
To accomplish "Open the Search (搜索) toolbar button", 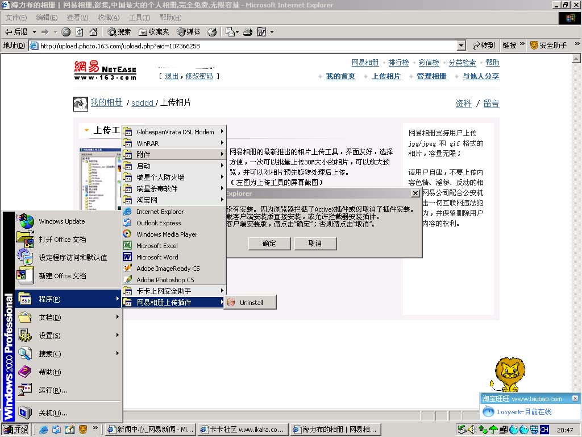I will coord(119,32).
